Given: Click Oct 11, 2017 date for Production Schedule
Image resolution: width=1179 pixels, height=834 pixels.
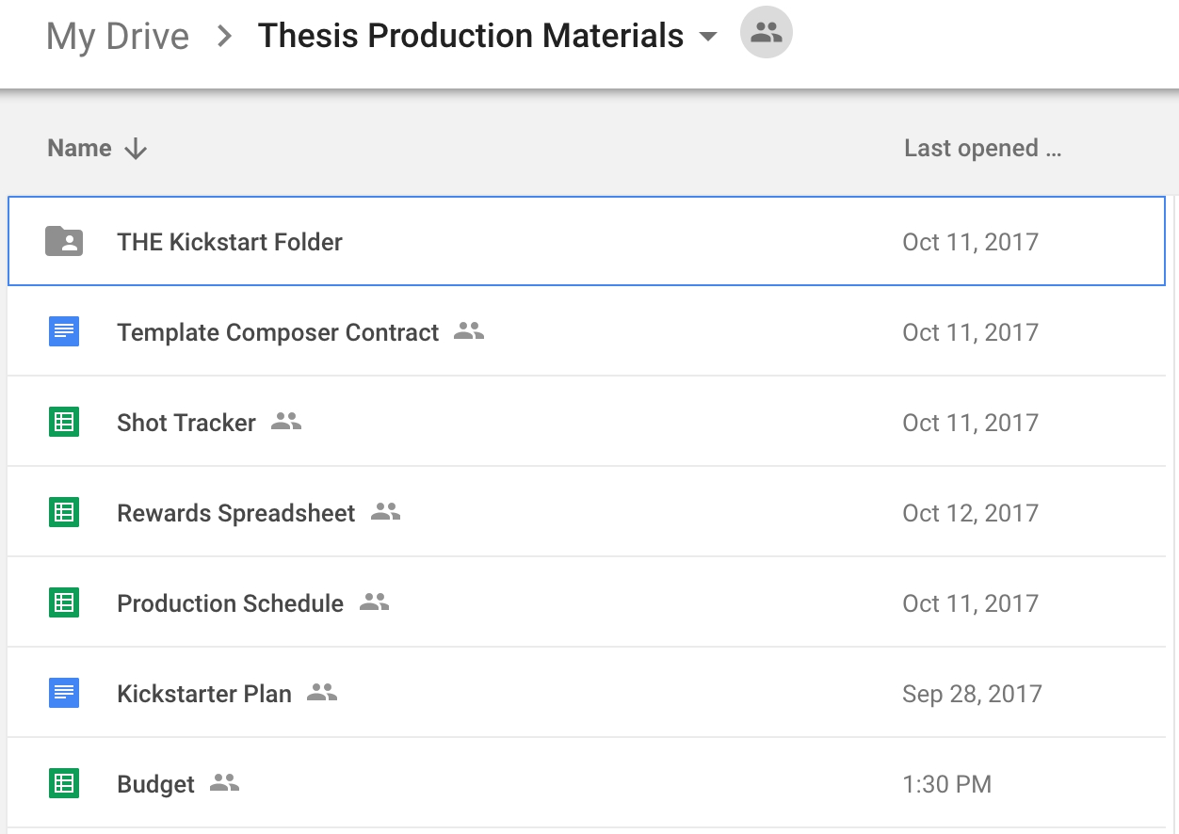Looking at the screenshot, I should 971,603.
